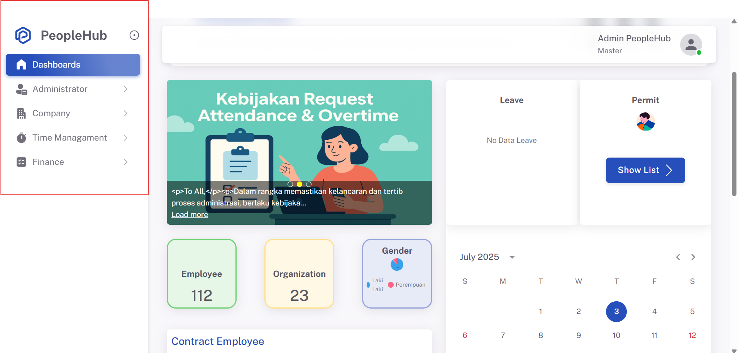Toggle the Laki Laki legend entry
This screenshot has width=738, height=353.
(x=375, y=285)
